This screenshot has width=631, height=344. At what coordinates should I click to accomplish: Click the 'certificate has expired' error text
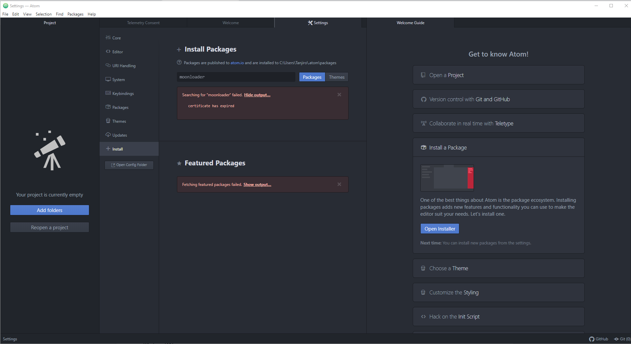(211, 106)
